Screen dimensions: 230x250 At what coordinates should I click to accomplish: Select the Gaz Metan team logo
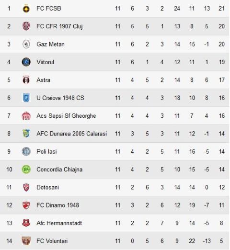point(26,44)
